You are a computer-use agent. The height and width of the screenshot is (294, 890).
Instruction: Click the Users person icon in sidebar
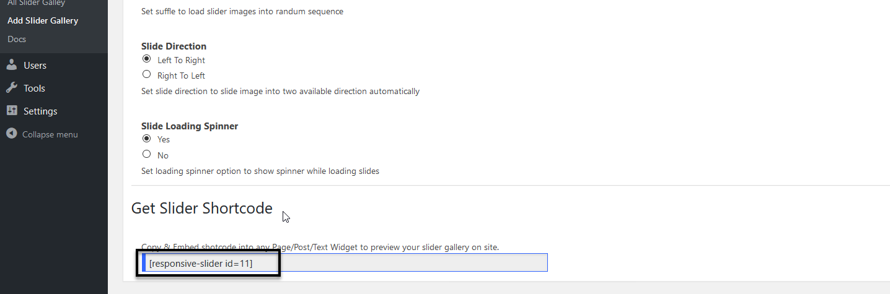11,65
